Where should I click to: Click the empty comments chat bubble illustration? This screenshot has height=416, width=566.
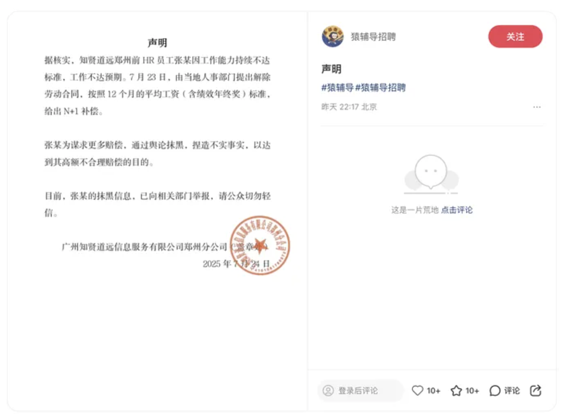431,174
